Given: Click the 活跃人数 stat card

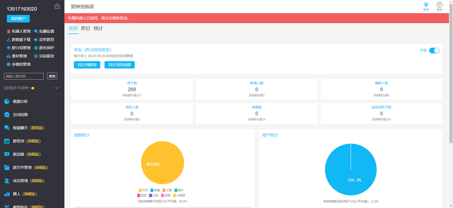Looking at the screenshot, I should pyautogui.click(x=132, y=113).
